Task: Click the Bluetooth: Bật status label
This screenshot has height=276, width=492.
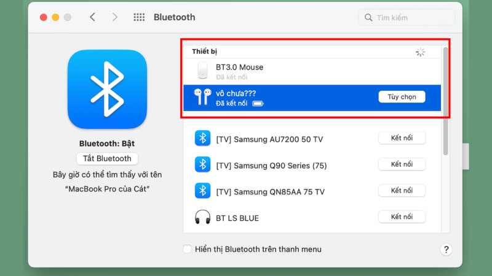Action: (x=107, y=144)
